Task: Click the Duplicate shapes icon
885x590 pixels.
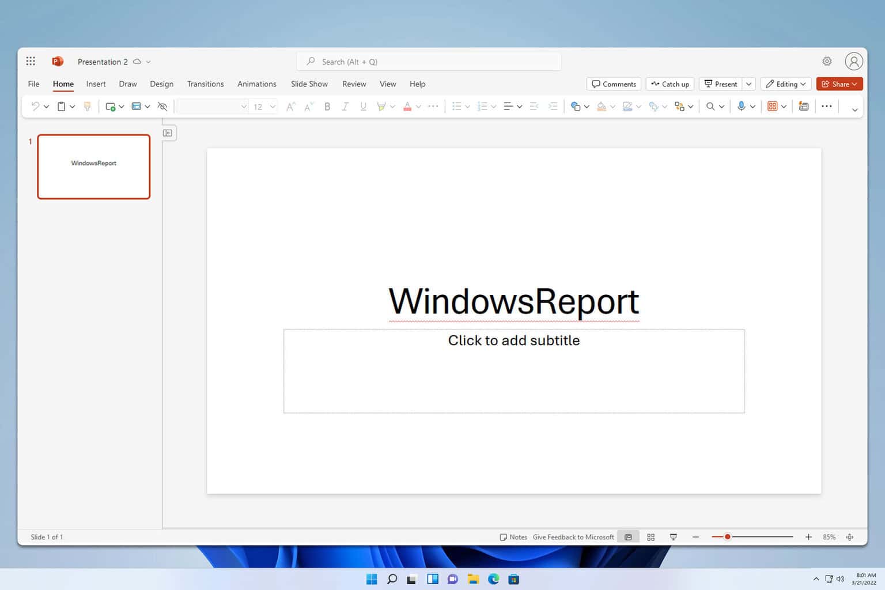Action: (x=653, y=106)
